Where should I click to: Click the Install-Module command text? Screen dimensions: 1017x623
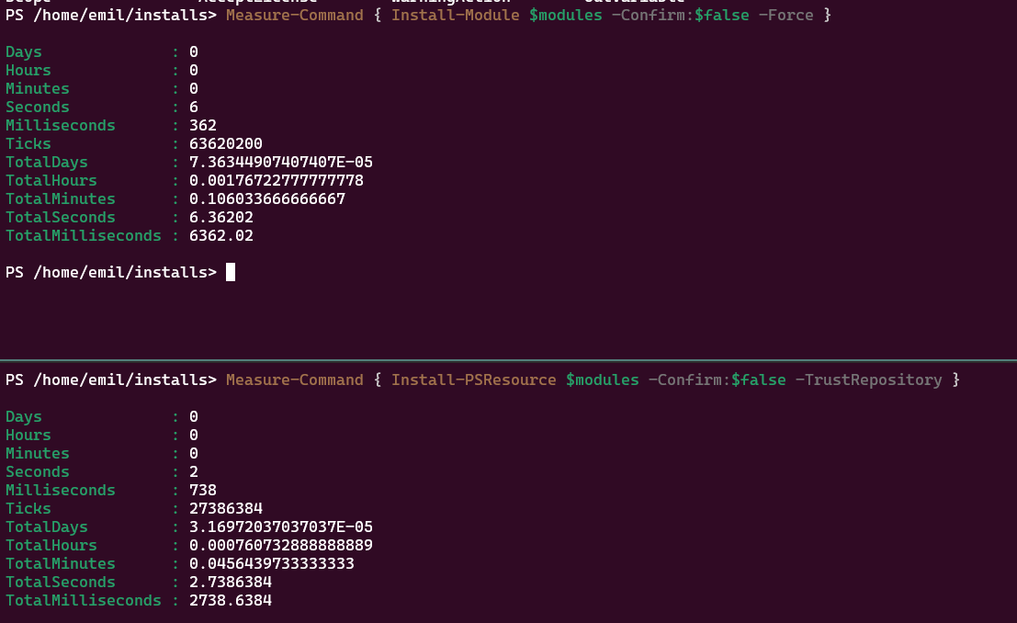456,15
